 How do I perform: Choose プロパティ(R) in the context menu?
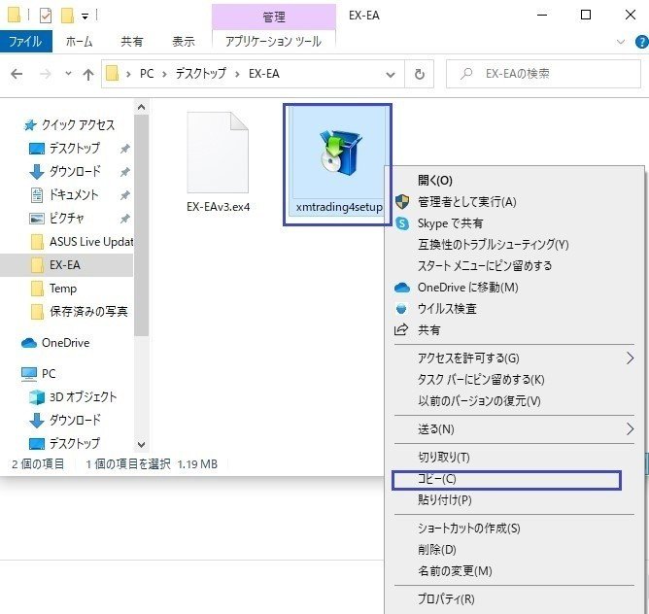coord(446,598)
